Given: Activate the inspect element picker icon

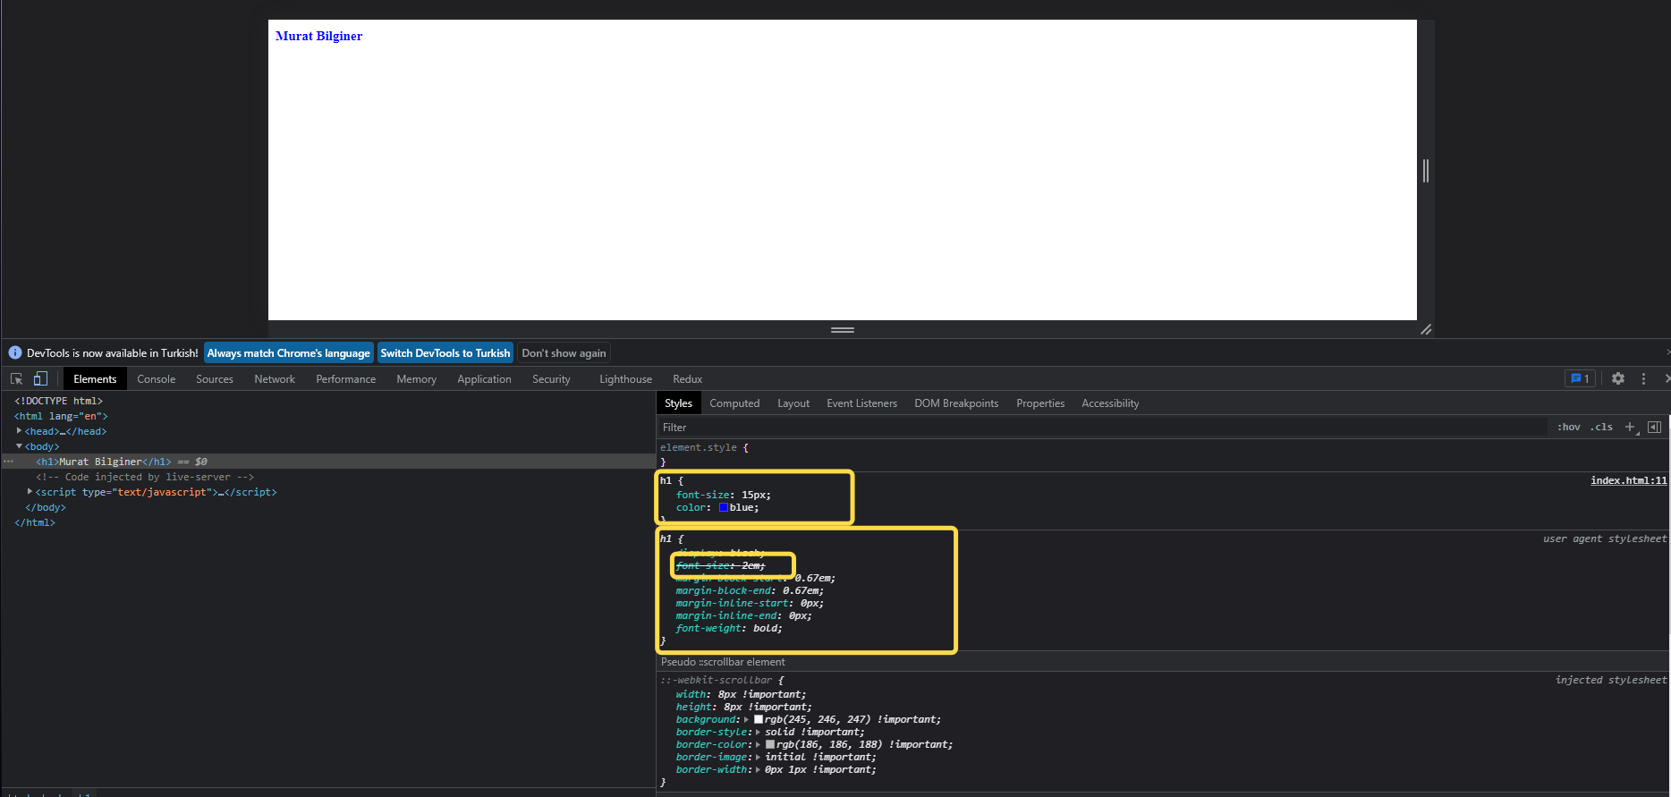Looking at the screenshot, I should coord(16,379).
